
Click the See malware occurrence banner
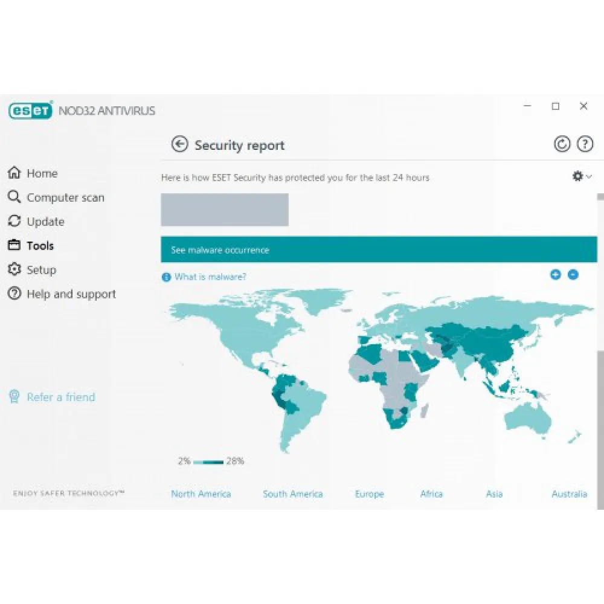coord(379,249)
